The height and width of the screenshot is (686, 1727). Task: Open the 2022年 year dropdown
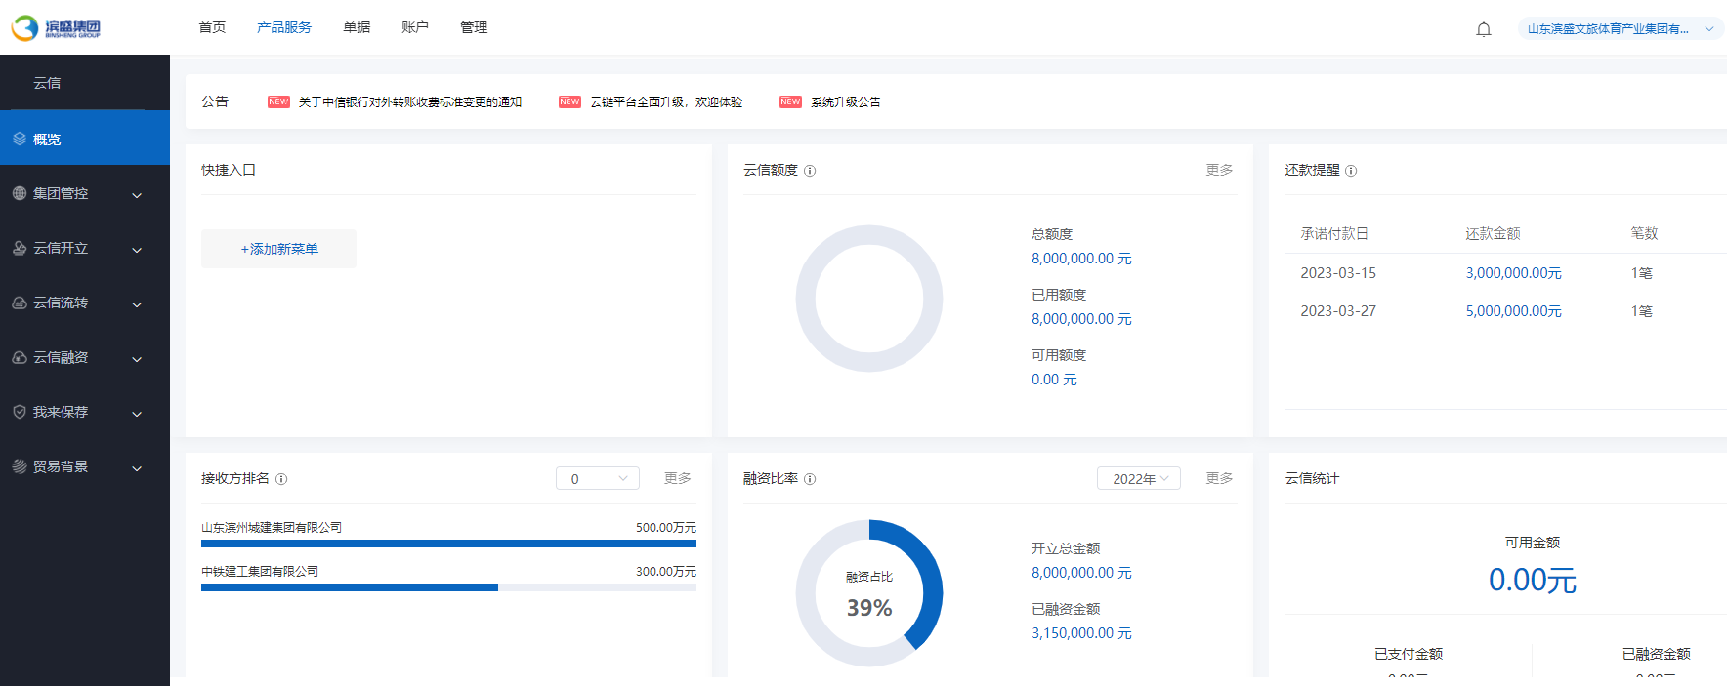[1138, 479]
